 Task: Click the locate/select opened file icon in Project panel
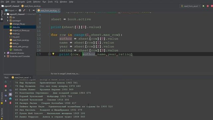20,10
